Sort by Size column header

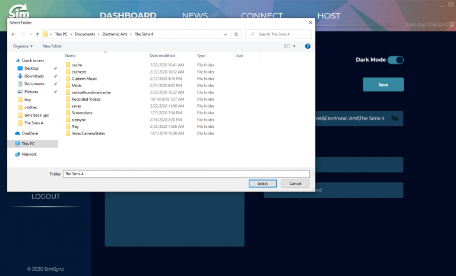point(239,56)
